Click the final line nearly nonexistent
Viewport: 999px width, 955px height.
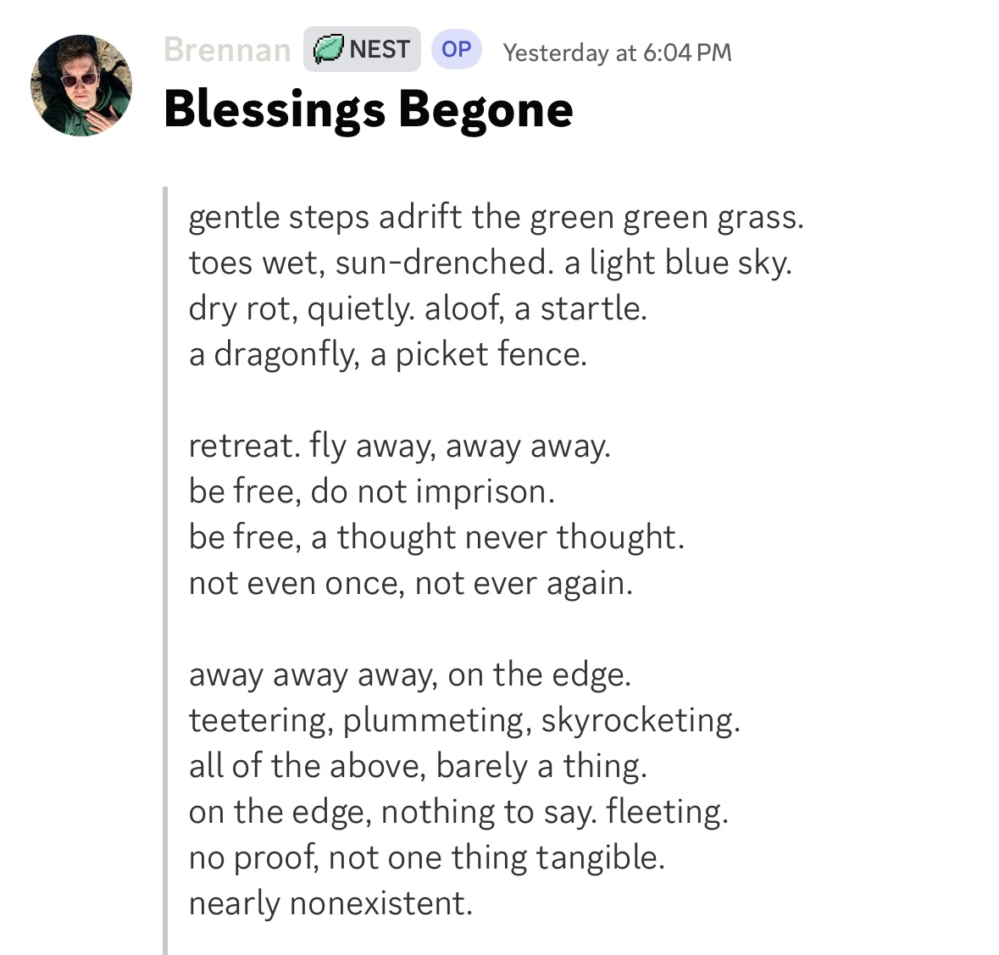[x=330, y=903]
